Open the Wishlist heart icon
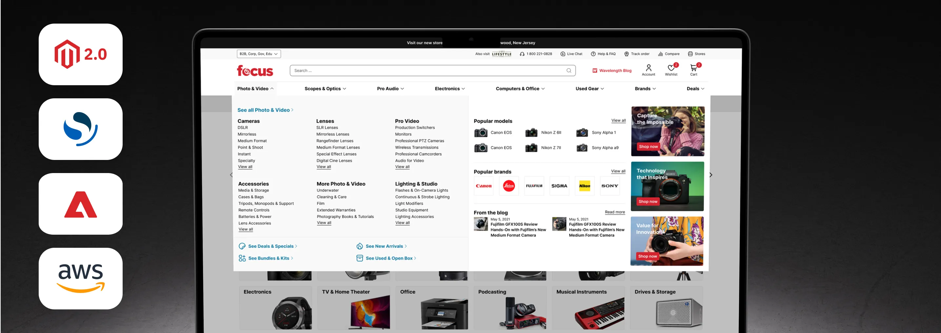This screenshot has height=333, width=941. pos(671,68)
